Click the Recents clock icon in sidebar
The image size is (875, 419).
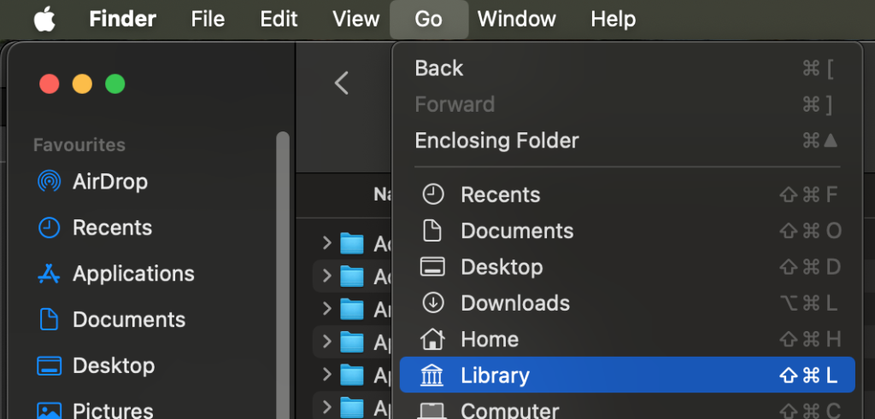pos(49,228)
